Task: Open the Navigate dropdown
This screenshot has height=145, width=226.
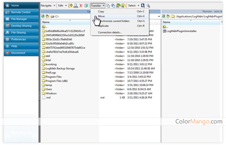Action: coord(48,6)
